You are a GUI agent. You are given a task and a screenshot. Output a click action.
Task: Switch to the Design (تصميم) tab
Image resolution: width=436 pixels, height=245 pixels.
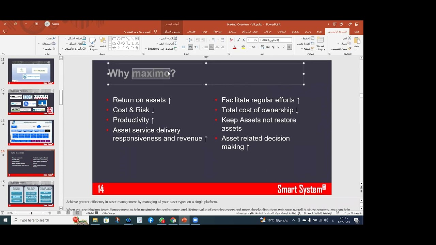tap(295, 32)
